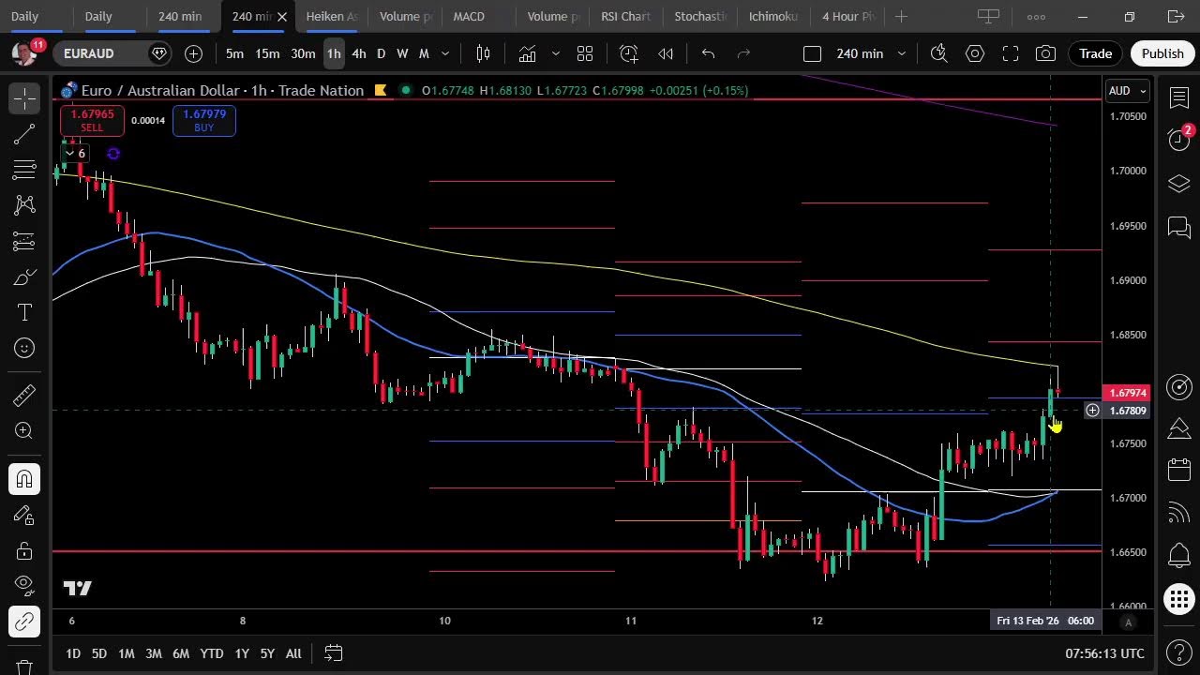Switch to the Ichimoku tab
The height and width of the screenshot is (675, 1200).
[x=772, y=16]
